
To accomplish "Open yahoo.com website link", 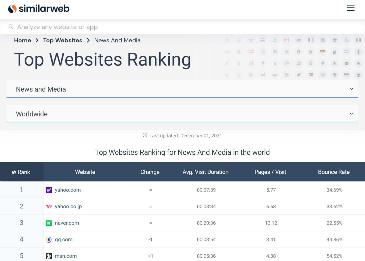I will 68,190.
